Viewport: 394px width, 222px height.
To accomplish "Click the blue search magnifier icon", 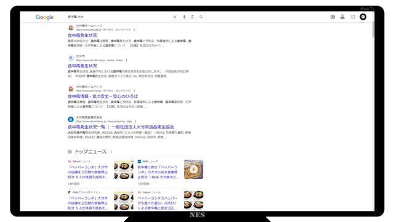I will pos(201,17).
